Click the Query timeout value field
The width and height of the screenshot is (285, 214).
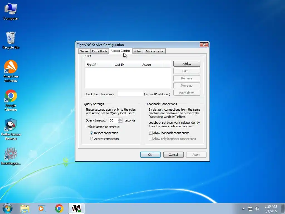[x=113, y=120]
